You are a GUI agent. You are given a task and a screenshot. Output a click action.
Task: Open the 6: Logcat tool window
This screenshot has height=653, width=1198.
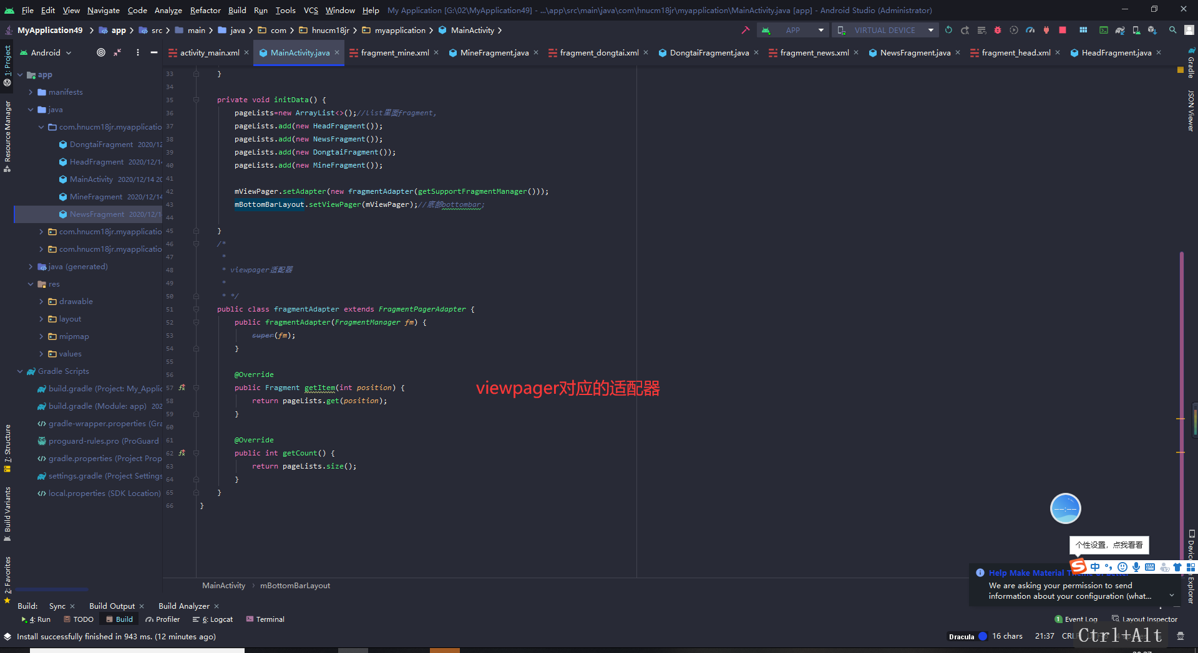pos(212,619)
